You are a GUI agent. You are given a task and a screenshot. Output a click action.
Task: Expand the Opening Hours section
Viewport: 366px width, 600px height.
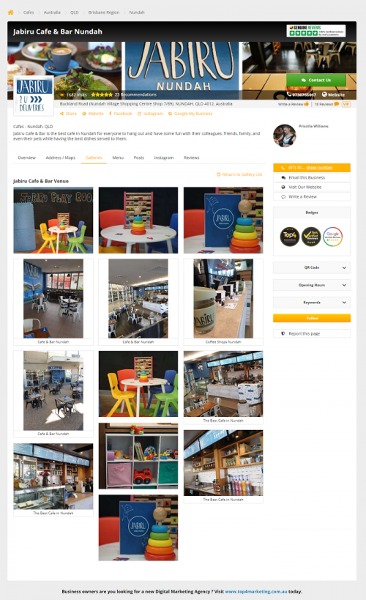312,285
